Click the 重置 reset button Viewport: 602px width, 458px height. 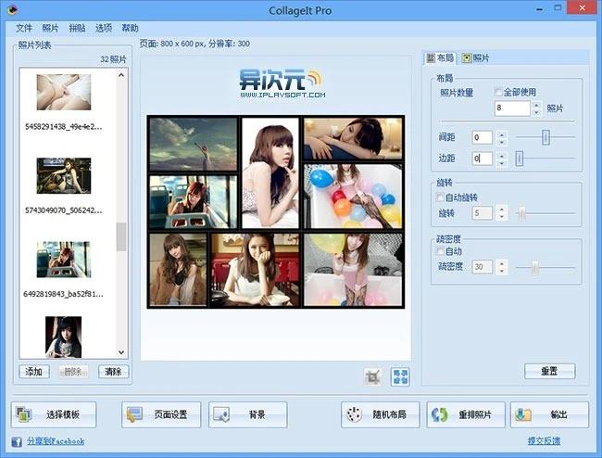pyautogui.click(x=550, y=371)
